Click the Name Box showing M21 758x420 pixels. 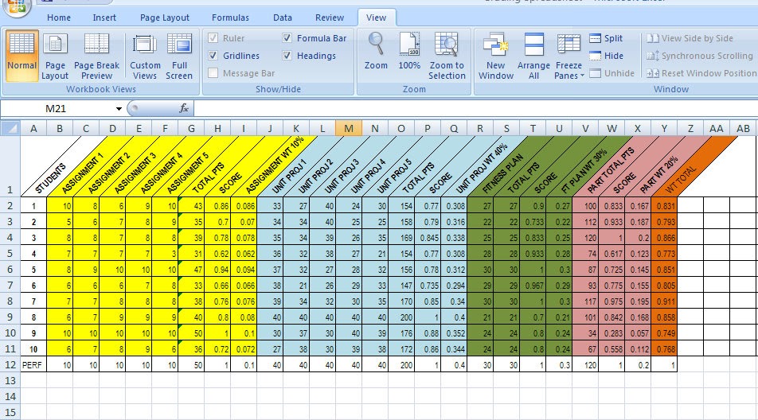57,109
